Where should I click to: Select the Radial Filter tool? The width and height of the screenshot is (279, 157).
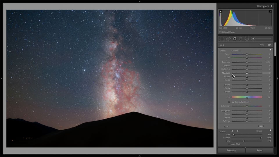click(x=247, y=39)
